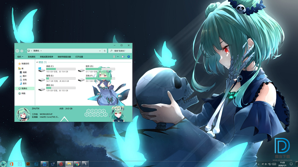Click the 内存: 24.0 GB label

coord(66,109)
